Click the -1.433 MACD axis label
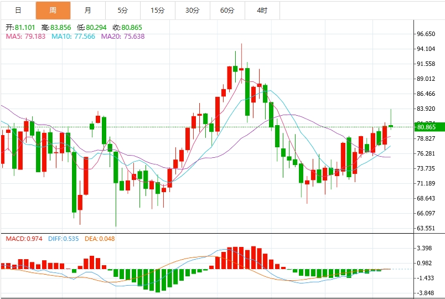 (426, 278)
